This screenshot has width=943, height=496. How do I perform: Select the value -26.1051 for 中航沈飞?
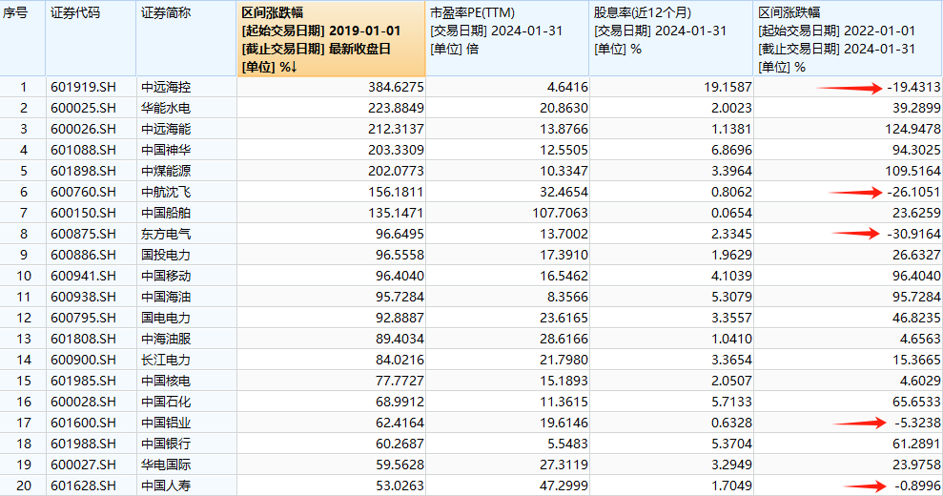[x=913, y=192]
